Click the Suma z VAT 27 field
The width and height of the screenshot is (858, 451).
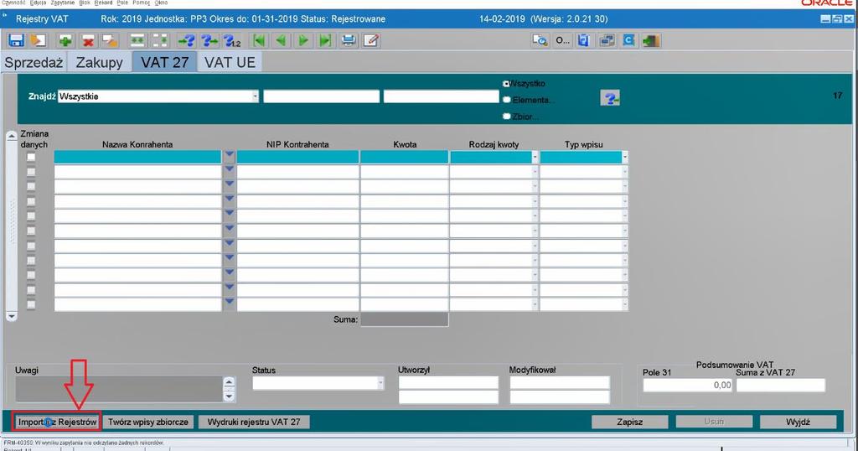(x=781, y=386)
